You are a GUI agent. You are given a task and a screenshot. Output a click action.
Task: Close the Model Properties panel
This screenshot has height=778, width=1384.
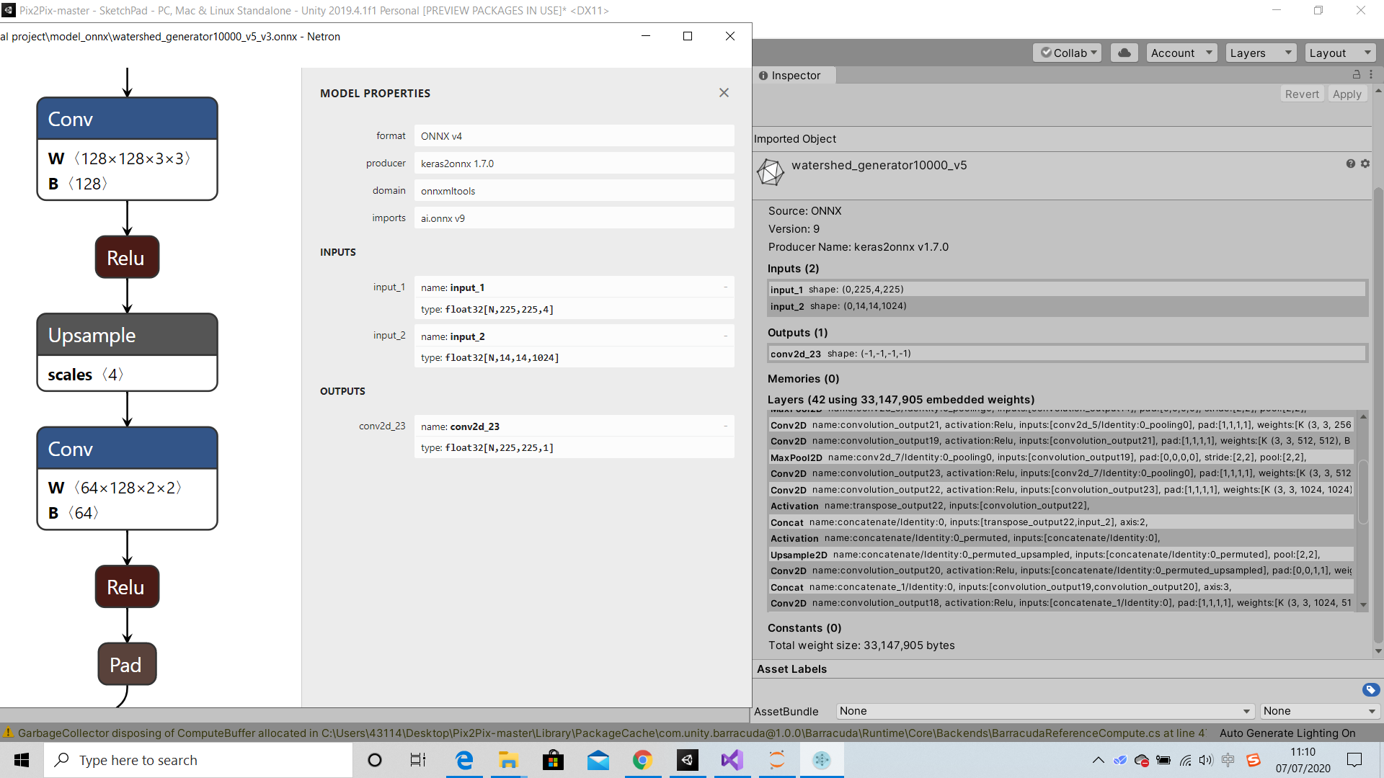click(724, 93)
